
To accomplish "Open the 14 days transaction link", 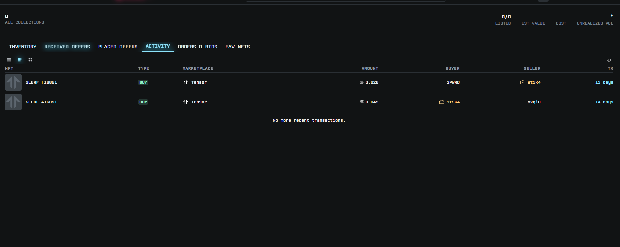I will tap(604, 102).
